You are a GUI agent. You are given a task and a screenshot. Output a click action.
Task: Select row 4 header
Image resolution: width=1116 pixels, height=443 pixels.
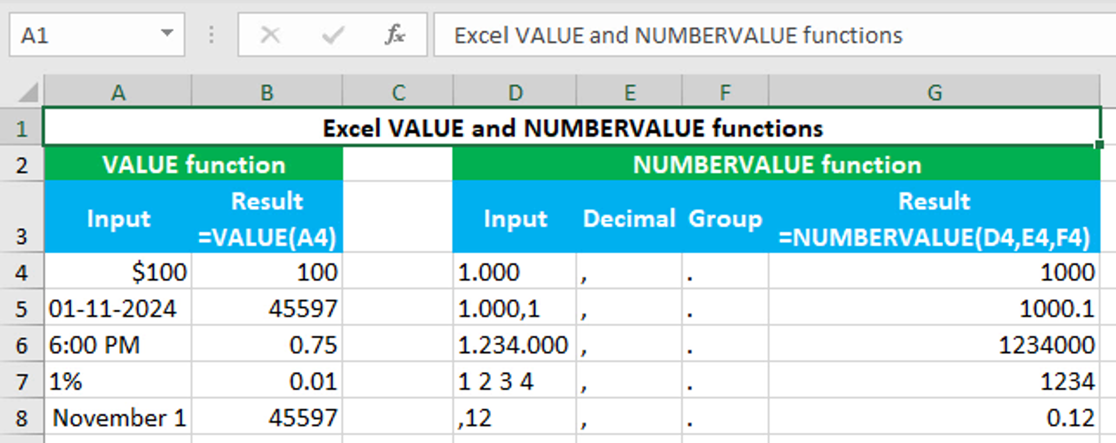click(22, 271)
